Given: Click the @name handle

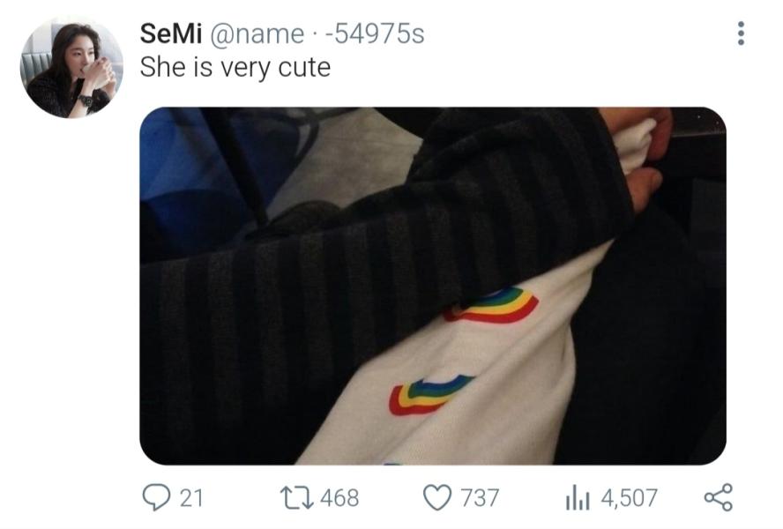Looking at the screenshot, I should [257, 34].
